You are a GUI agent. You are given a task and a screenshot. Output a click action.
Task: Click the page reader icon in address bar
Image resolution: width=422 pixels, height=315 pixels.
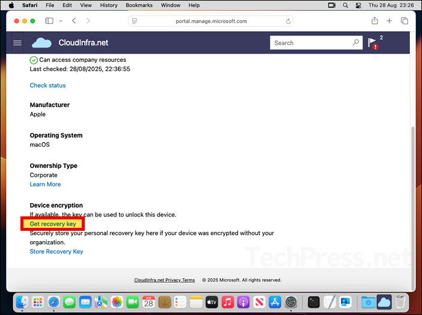(135, 21)
